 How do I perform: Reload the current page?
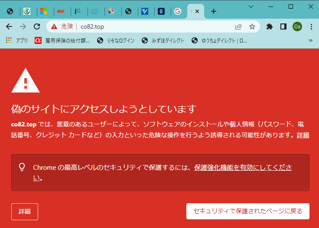coord(37,26)
